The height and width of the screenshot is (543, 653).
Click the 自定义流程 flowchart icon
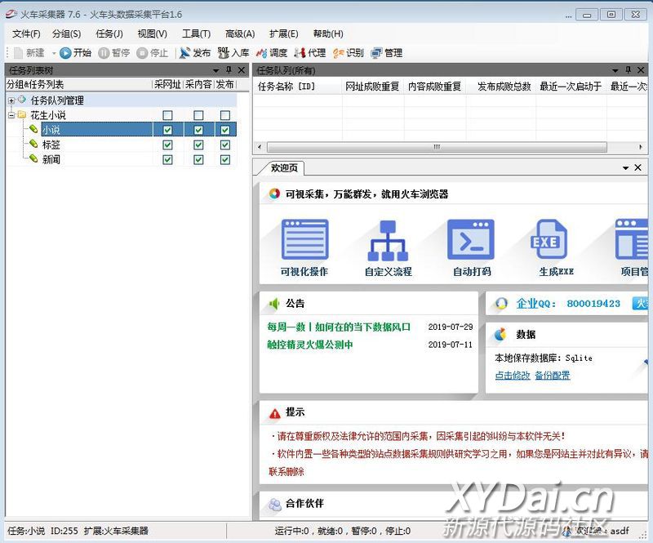389,240
